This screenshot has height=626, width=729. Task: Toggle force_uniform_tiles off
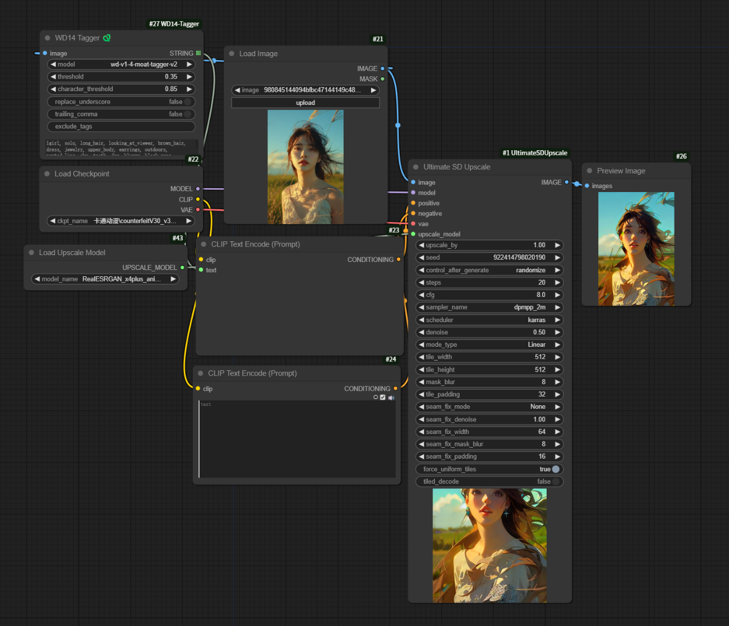(555, 469)
